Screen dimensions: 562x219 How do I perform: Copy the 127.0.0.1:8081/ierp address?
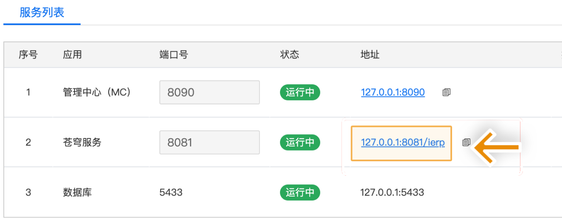(x=466, y=143)
